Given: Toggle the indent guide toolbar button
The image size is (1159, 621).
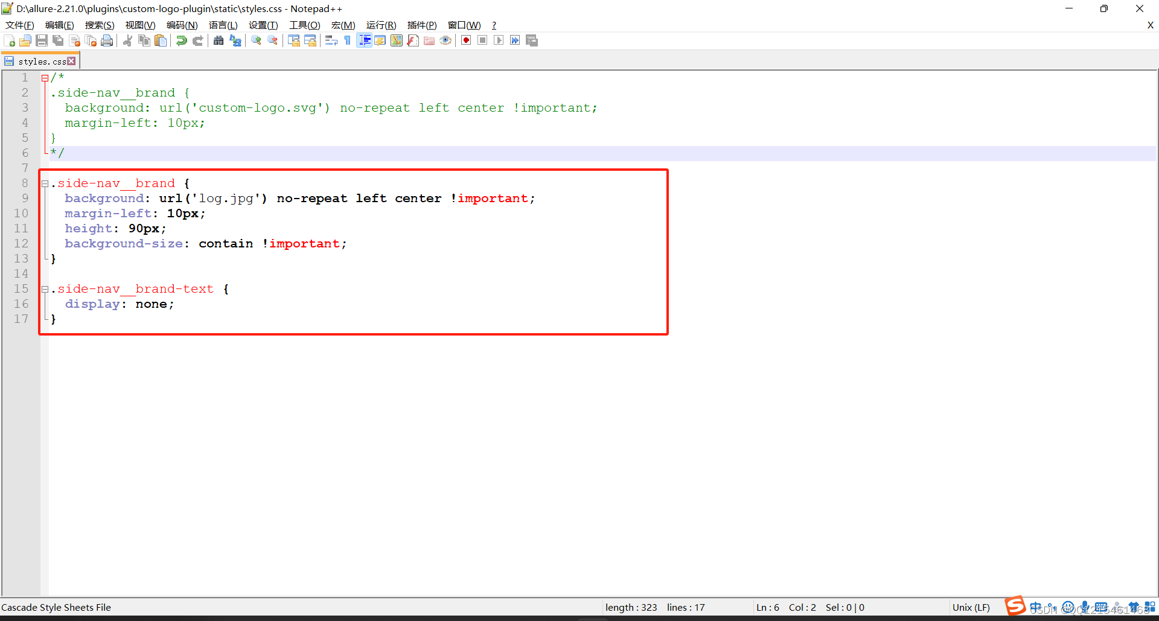Looking at the screenshot, I should (365, 40).
